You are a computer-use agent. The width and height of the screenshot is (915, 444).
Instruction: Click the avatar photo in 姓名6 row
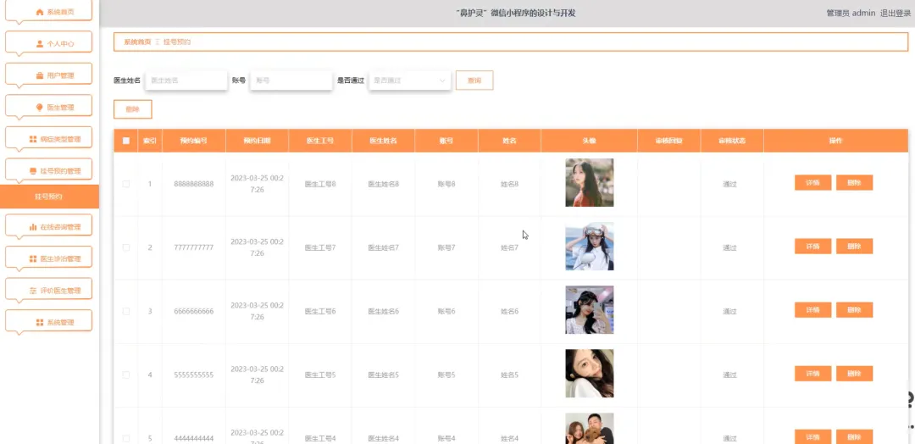pyautogui.click(x=590, y=310)
